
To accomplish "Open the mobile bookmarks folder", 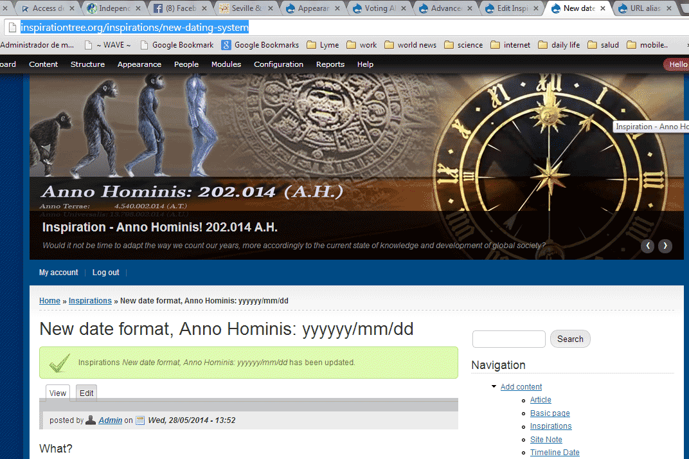I will (647, 45).
